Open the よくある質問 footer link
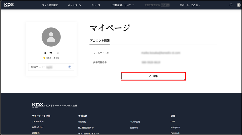The width and height of the screenshot is (242, 135). pos(38,122)
